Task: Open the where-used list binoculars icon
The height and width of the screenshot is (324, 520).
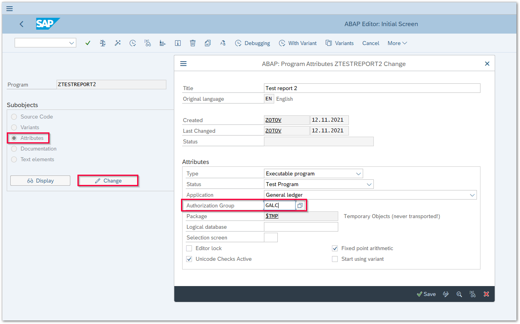Action: [x=148, y=43]
